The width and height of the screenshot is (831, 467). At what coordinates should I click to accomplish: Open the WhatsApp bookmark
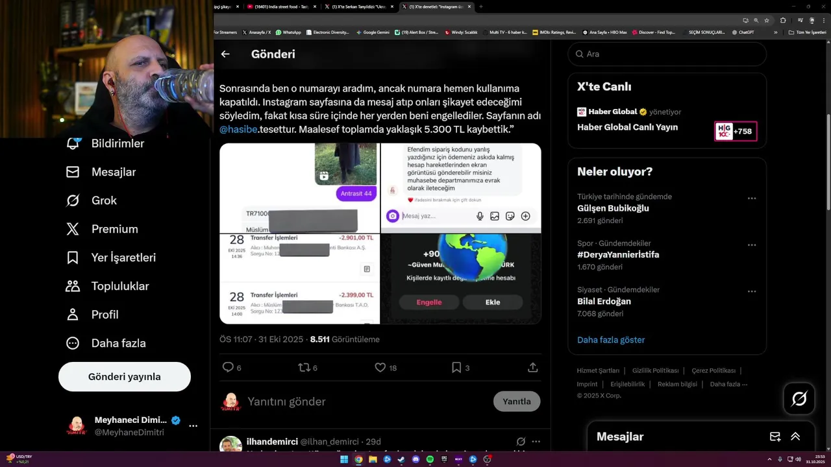point(288,32)
